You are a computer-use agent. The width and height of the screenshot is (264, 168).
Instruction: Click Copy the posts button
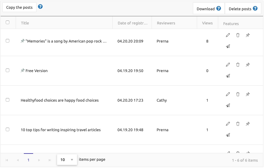(x=19, y=7)
